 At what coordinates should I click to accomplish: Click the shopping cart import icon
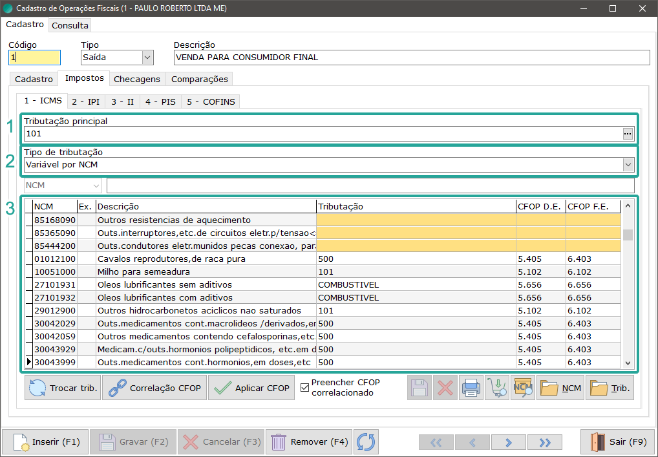[x=496, y=388]
